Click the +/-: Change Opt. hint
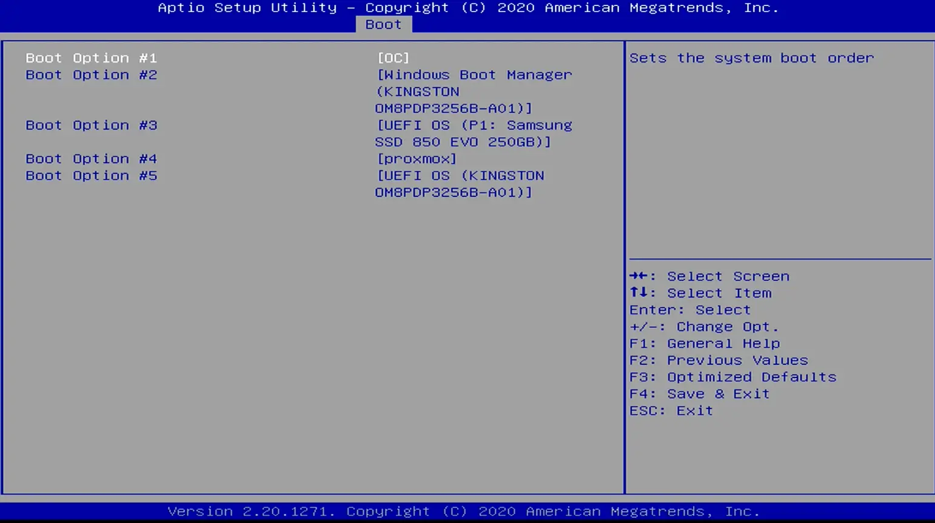This screenshot has height=523, width=935. (x=703, y=327)
